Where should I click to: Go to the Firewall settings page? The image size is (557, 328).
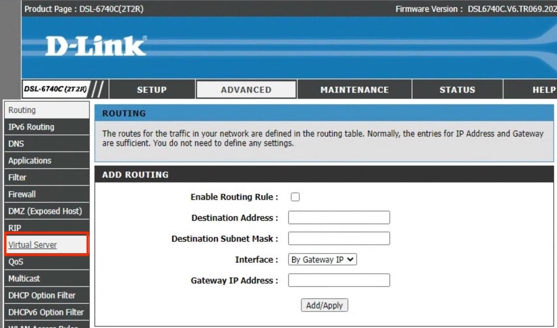[22, 195]
